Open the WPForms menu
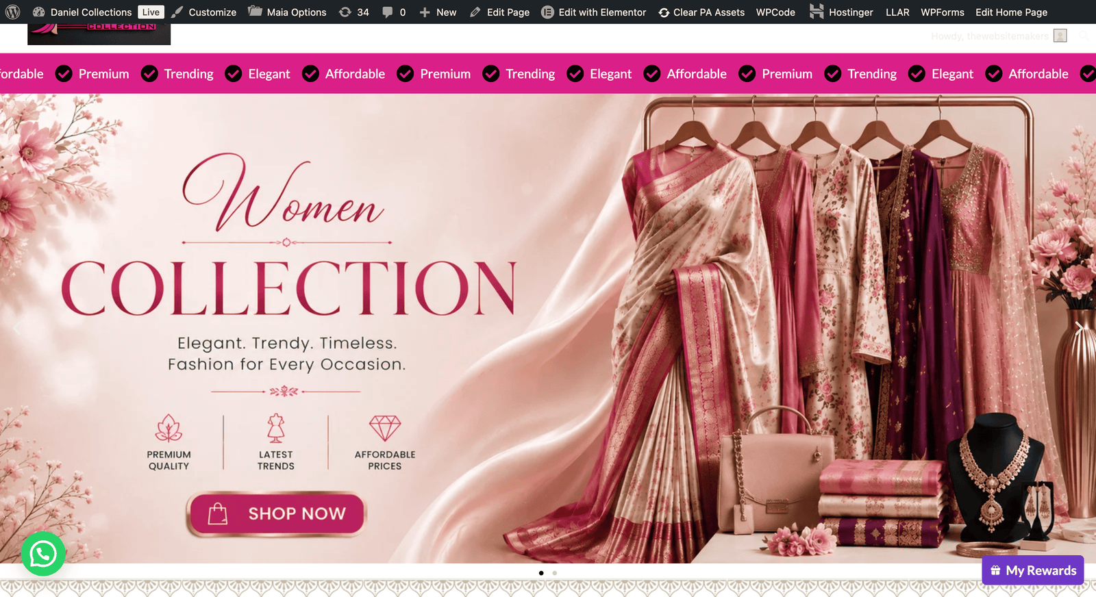This screenshot has height=597, width=1096. tap(942, 12)
